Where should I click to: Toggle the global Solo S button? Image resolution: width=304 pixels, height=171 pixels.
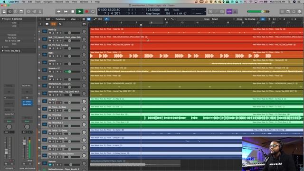click(60, 24)
